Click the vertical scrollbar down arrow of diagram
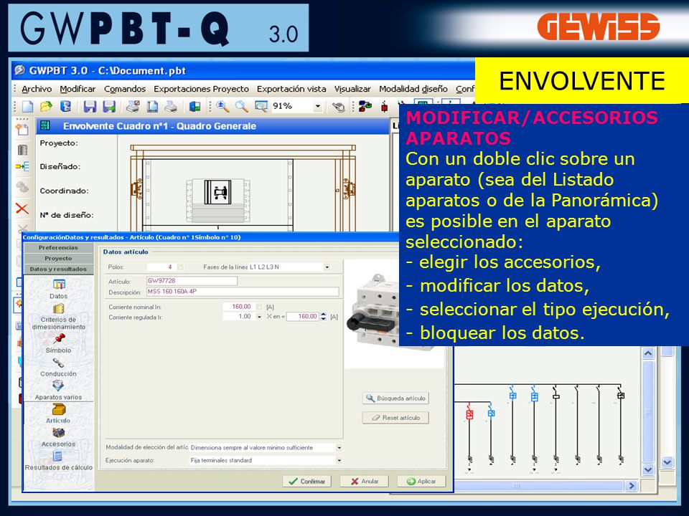This screenshot has height=516, width=689. [x=648, y=469]
